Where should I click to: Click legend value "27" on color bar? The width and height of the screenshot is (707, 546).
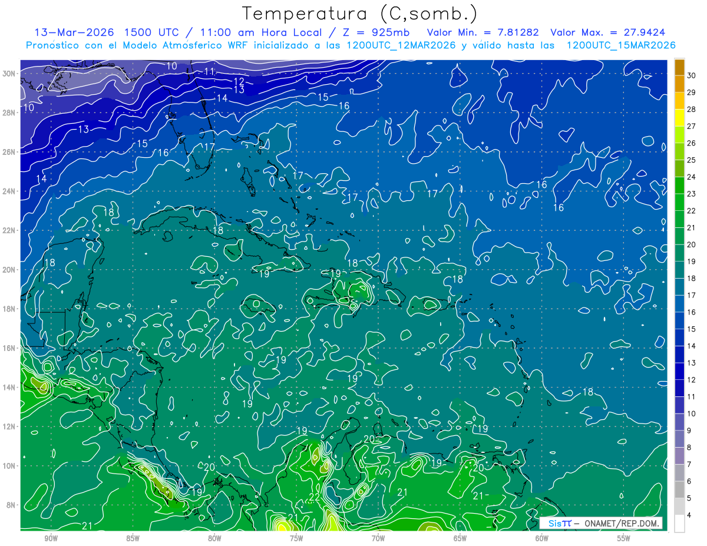coord(692,126)
